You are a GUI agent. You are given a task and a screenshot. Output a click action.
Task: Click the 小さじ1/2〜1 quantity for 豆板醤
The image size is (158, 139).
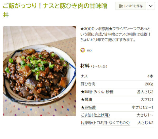click(142, 107)
